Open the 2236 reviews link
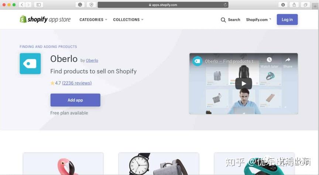The height and width of the screenshot is (175, 319). (77, 83)
